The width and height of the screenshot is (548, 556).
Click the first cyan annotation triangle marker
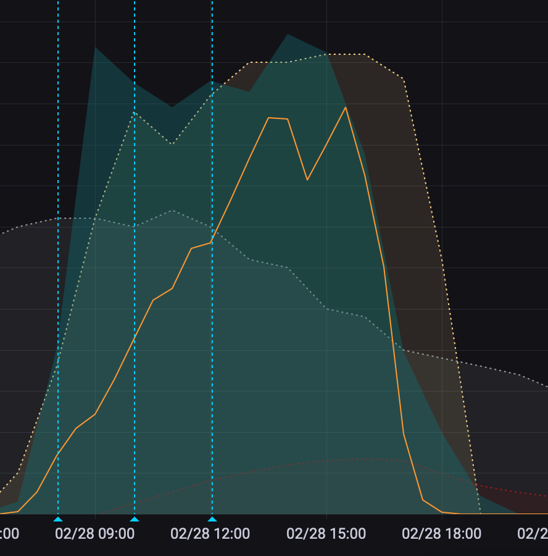[x=58, y=519]
